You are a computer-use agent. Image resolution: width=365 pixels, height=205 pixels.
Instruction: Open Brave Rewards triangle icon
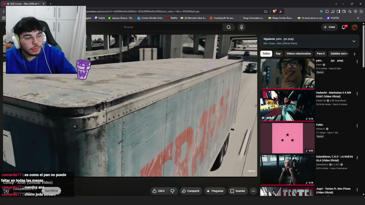281,11
